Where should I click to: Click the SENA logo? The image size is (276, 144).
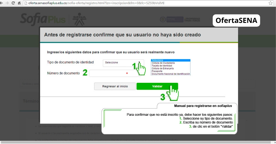79,19
